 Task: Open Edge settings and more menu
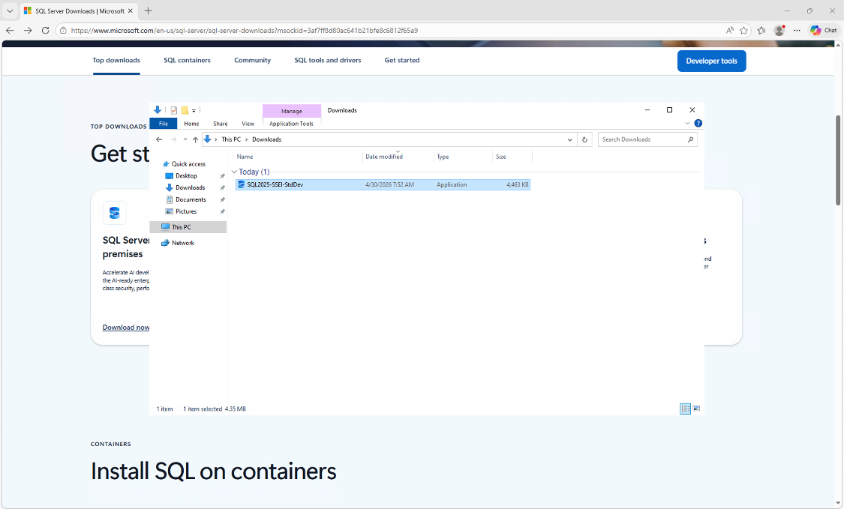[x=797, y=31]
